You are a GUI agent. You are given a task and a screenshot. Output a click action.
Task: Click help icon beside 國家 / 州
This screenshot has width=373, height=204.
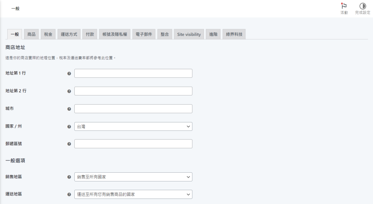click(x=69, y=127)
